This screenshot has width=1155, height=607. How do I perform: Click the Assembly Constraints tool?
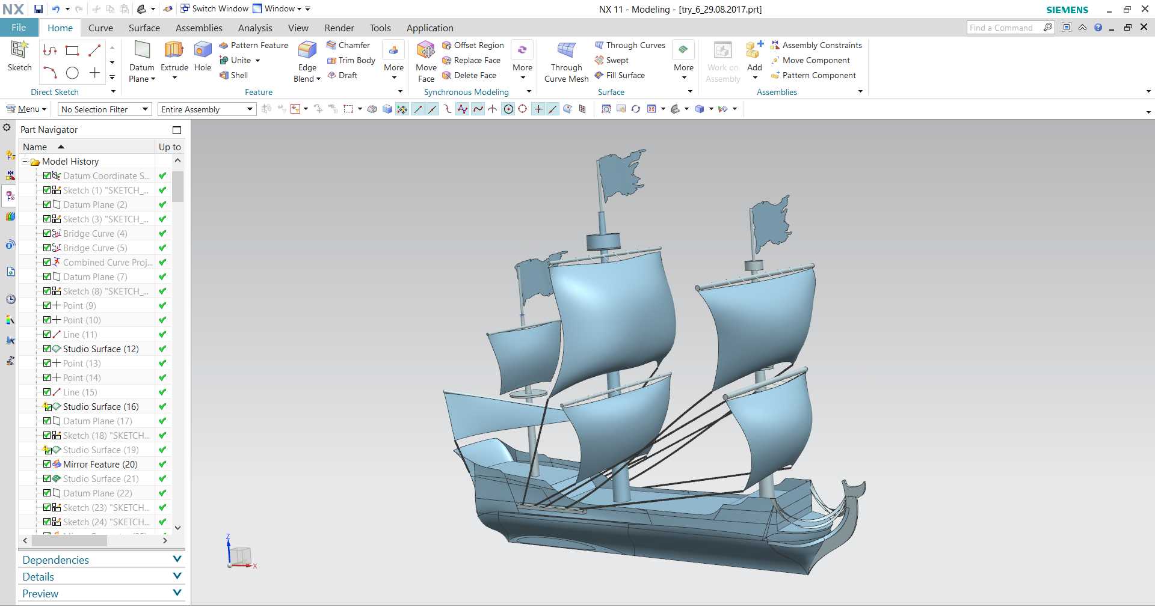pos(816,45)
